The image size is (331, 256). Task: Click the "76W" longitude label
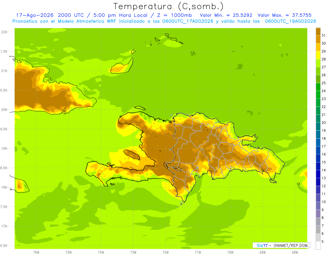[36, 252]
